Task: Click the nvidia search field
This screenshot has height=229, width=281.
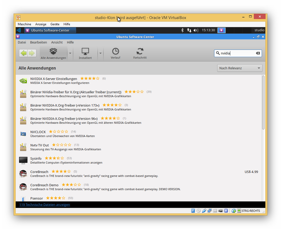Action: click(x=238, y=53)
